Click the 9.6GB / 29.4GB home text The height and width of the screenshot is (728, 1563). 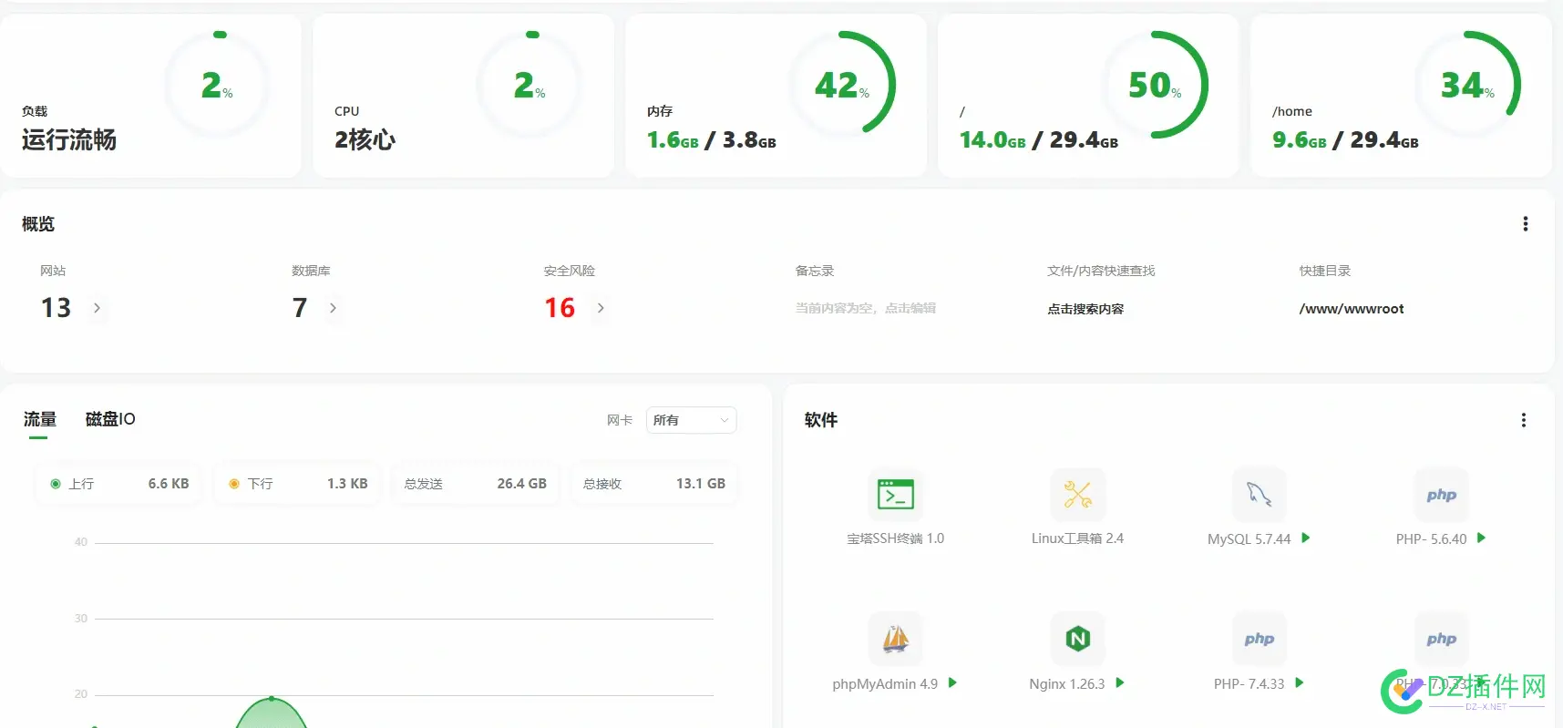point(1345,140)
